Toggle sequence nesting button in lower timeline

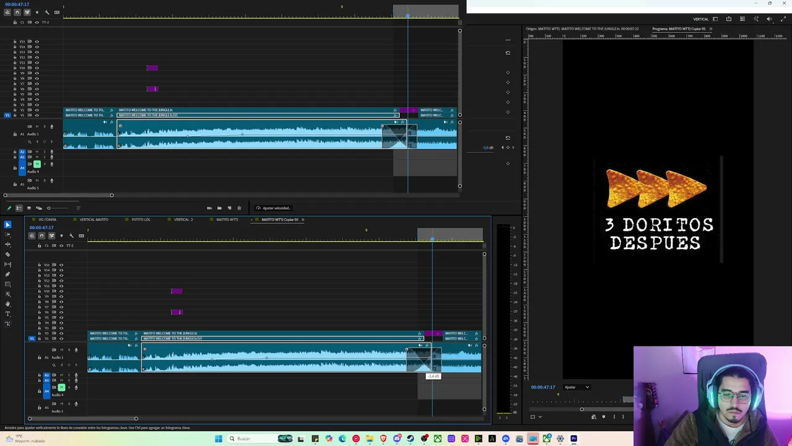click(x=32, y=235)
